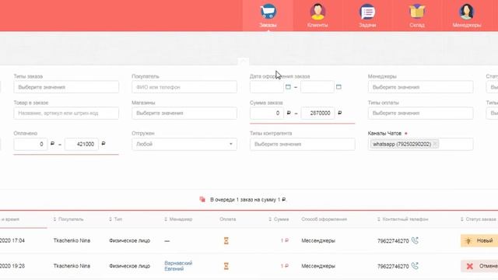Click hourglass payment icon for 17:04 order
The width and height of the screenshot is (498, 280).
pyautogui.click(x=226, y=240)
